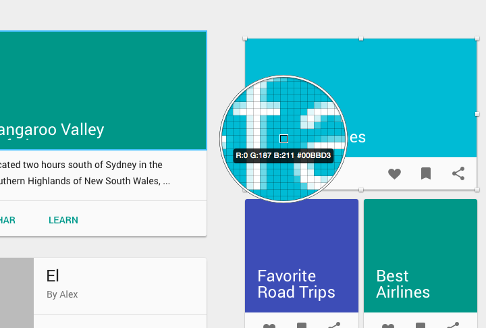Click the bookmark icon under Best Airlines
Viewport: 486px width, 328px height.
pyautogui.click(x=421, y=325)
